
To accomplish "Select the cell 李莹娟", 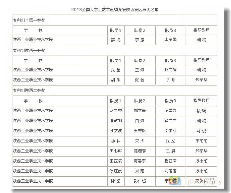I will click(170, 40).
